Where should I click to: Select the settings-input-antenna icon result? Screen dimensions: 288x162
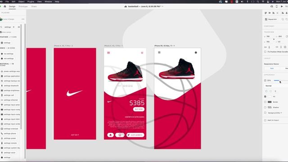pyautogui.click(x=10, y=105)
